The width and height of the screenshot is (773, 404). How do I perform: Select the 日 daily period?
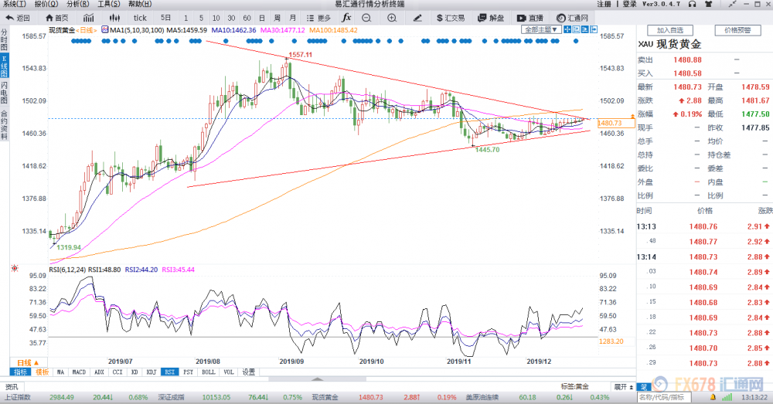(x=262, y=18)
